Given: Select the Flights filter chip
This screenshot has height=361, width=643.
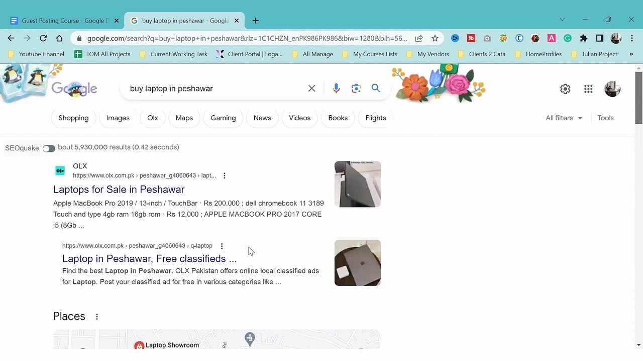Looking at the screenshot, I should pyautogui.click(x=376, y=118).
